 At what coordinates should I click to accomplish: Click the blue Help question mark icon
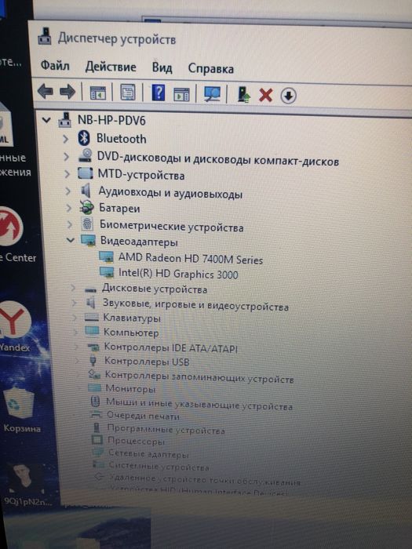[159, 93]
